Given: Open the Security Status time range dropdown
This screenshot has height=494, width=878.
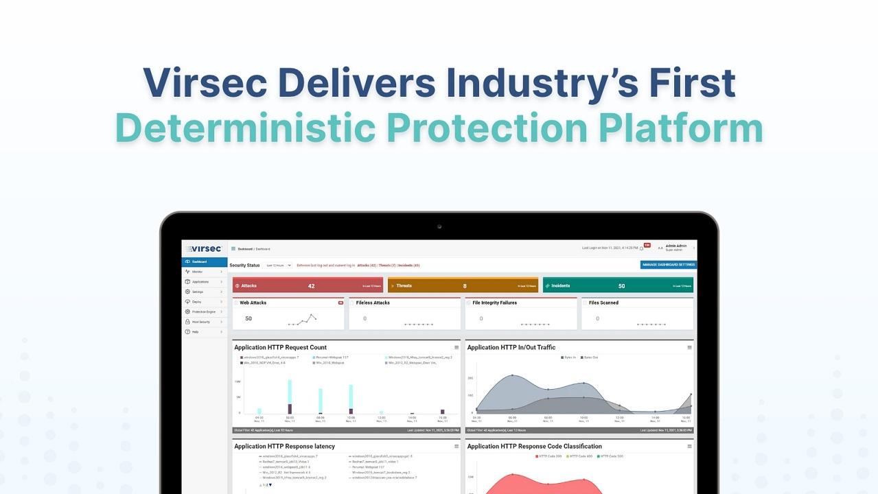Looking at the screenshot, I should (x=278, y=265).
